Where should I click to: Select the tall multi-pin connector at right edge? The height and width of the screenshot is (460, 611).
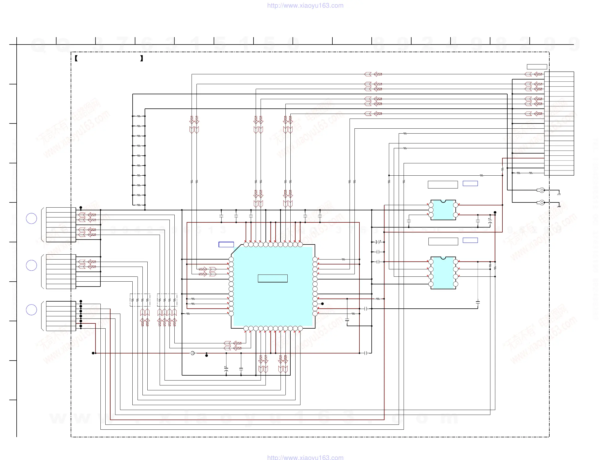[x=559, y=123]
